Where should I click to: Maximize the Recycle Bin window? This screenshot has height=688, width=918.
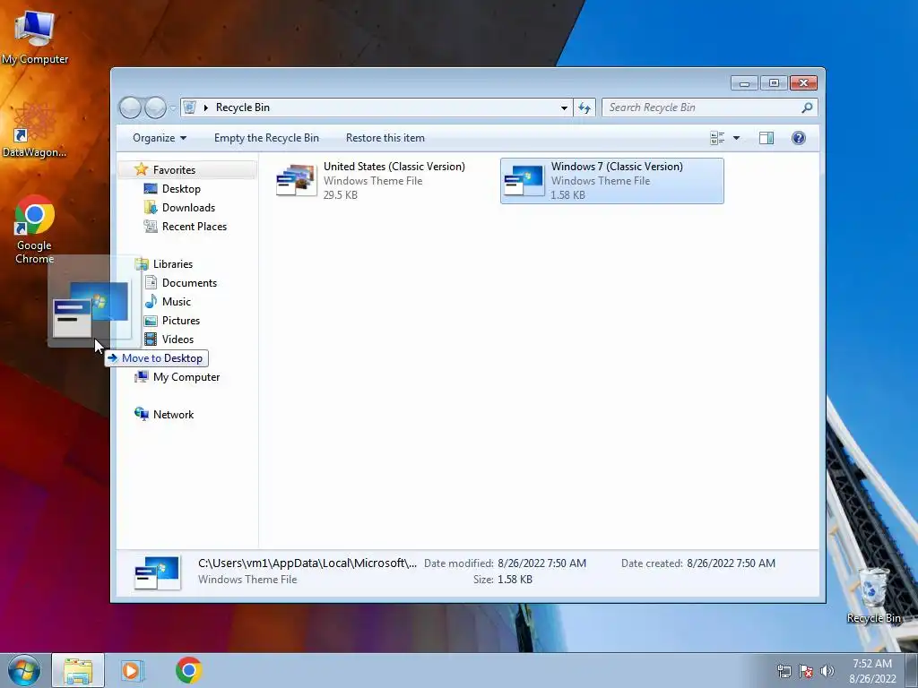point(774,83)
